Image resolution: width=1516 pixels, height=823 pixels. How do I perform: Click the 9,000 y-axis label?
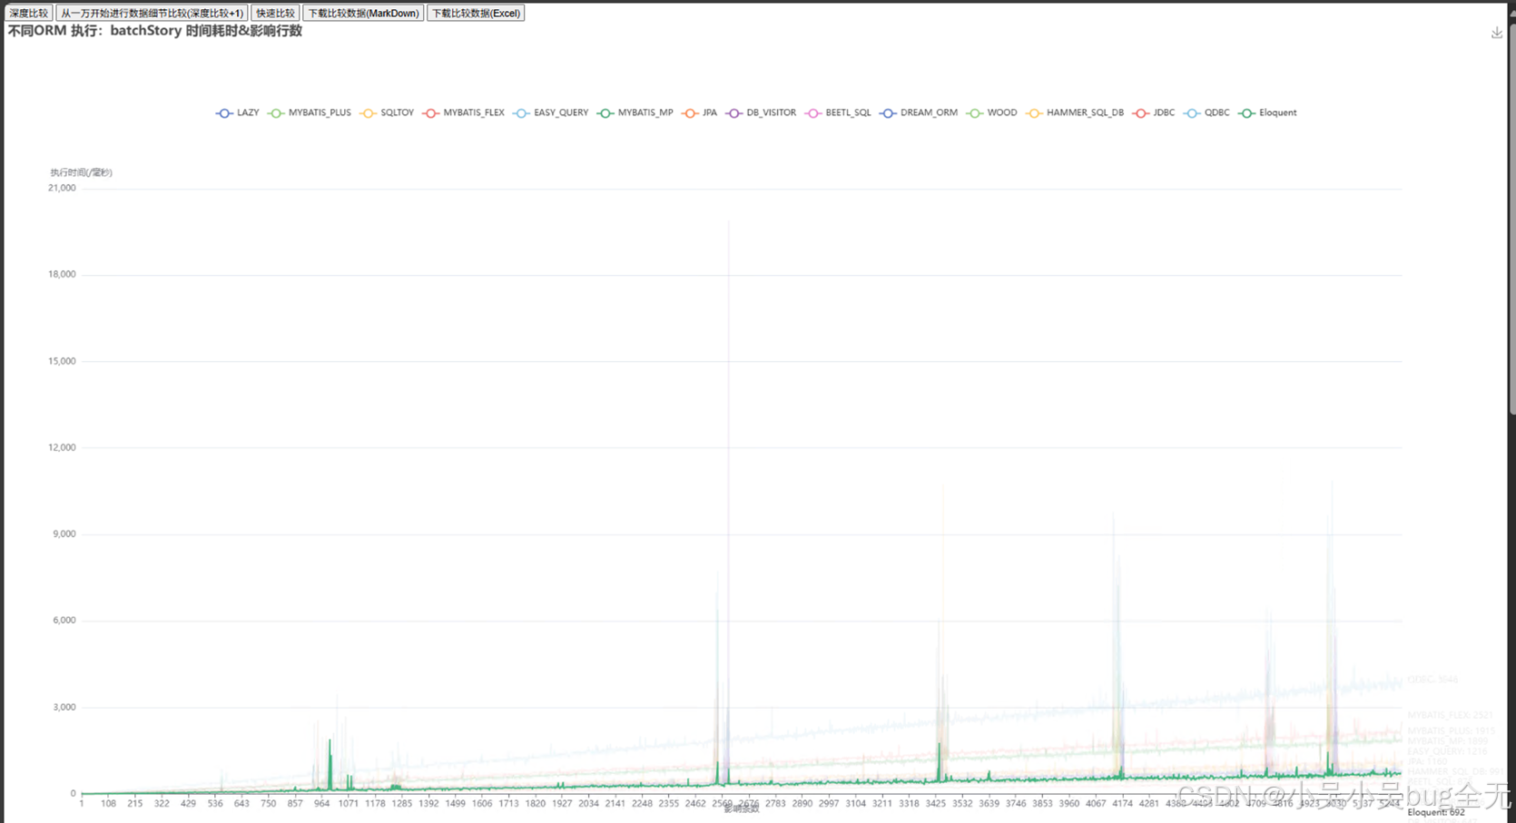[x=64, y=534]
